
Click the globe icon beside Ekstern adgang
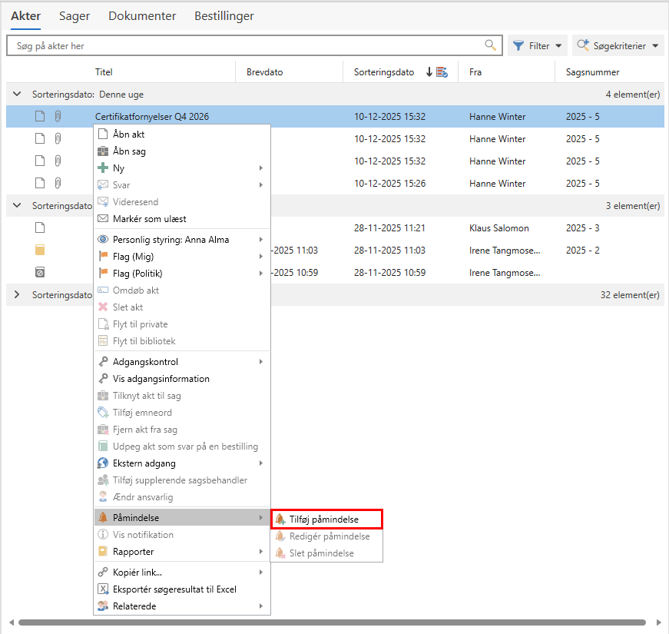pyautogui.click(x=103, y=463)
